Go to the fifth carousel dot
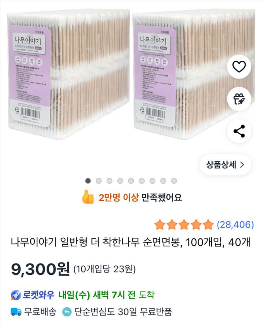This screenshot has height=326, width=262. [x=131, y=181]
